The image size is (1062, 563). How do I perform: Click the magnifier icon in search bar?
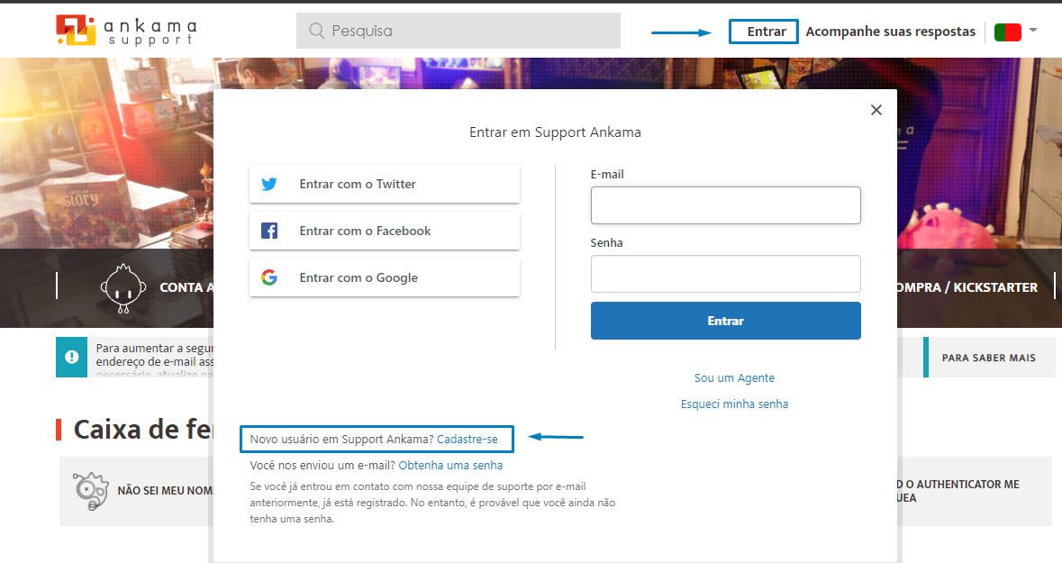pyautogui.click(x=316, y=31)
